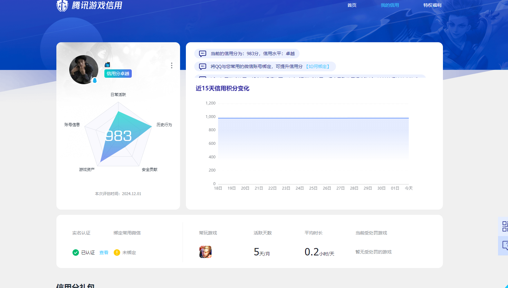The image size is (508, 288).
Task: Open the 特权福利 tab
Action: [432, 5]
